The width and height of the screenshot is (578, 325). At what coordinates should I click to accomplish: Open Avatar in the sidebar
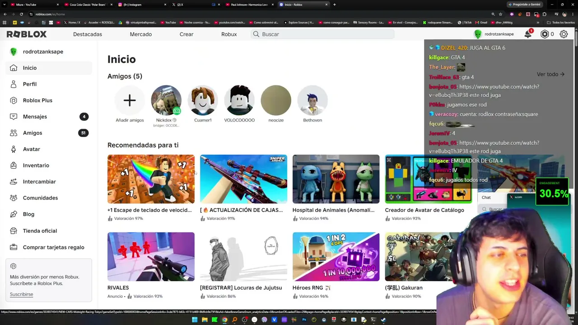click(x=49, y=149)
